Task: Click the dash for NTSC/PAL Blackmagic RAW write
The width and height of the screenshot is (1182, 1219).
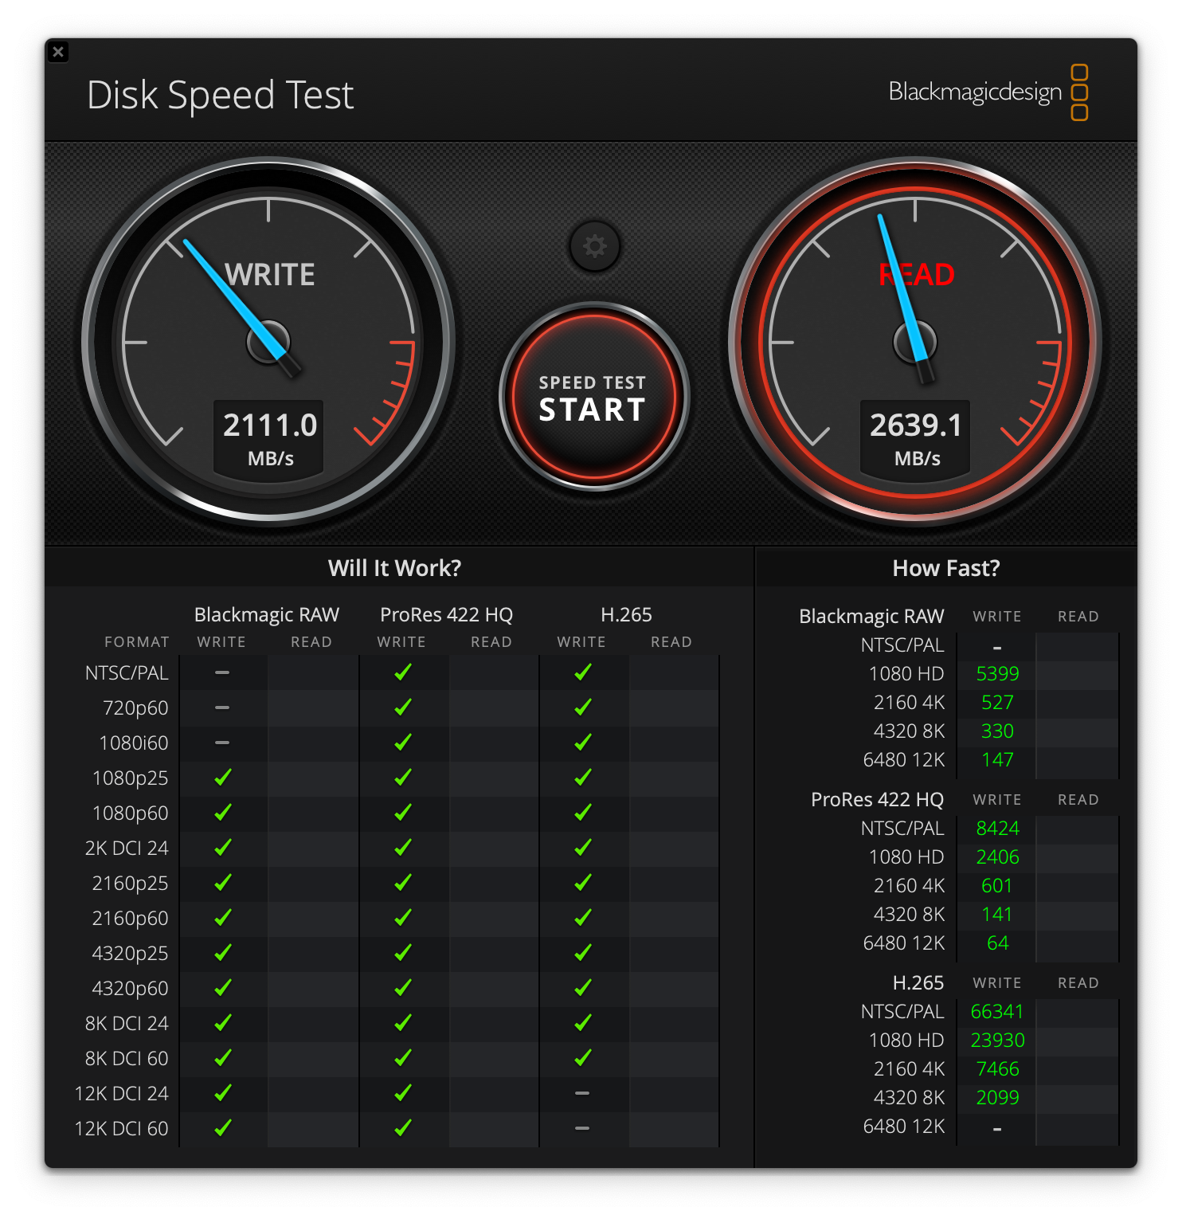Action: pos(221,672)
